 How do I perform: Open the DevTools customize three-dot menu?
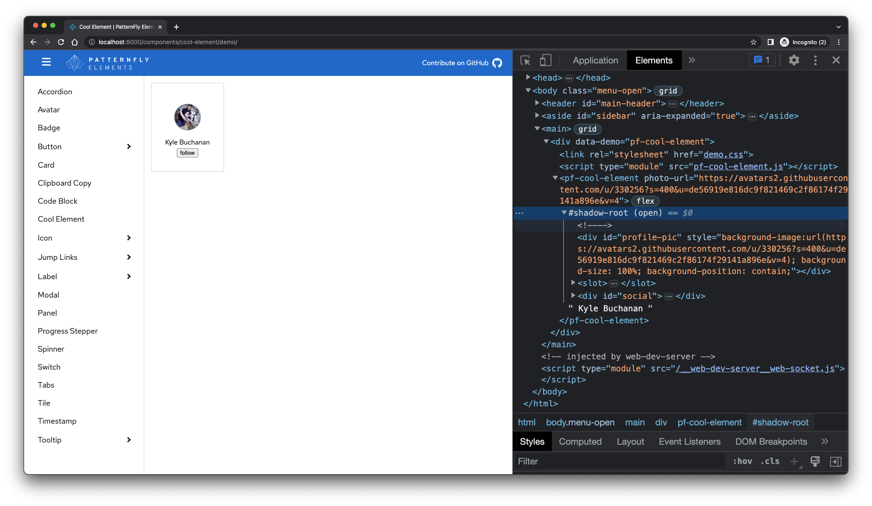tap(815, 60)
